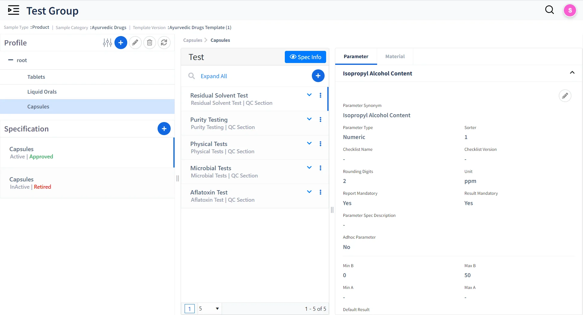Select the InActive Retired Capsules specification
This screenshot has height=315, width=583.
(x=87, y=183)
